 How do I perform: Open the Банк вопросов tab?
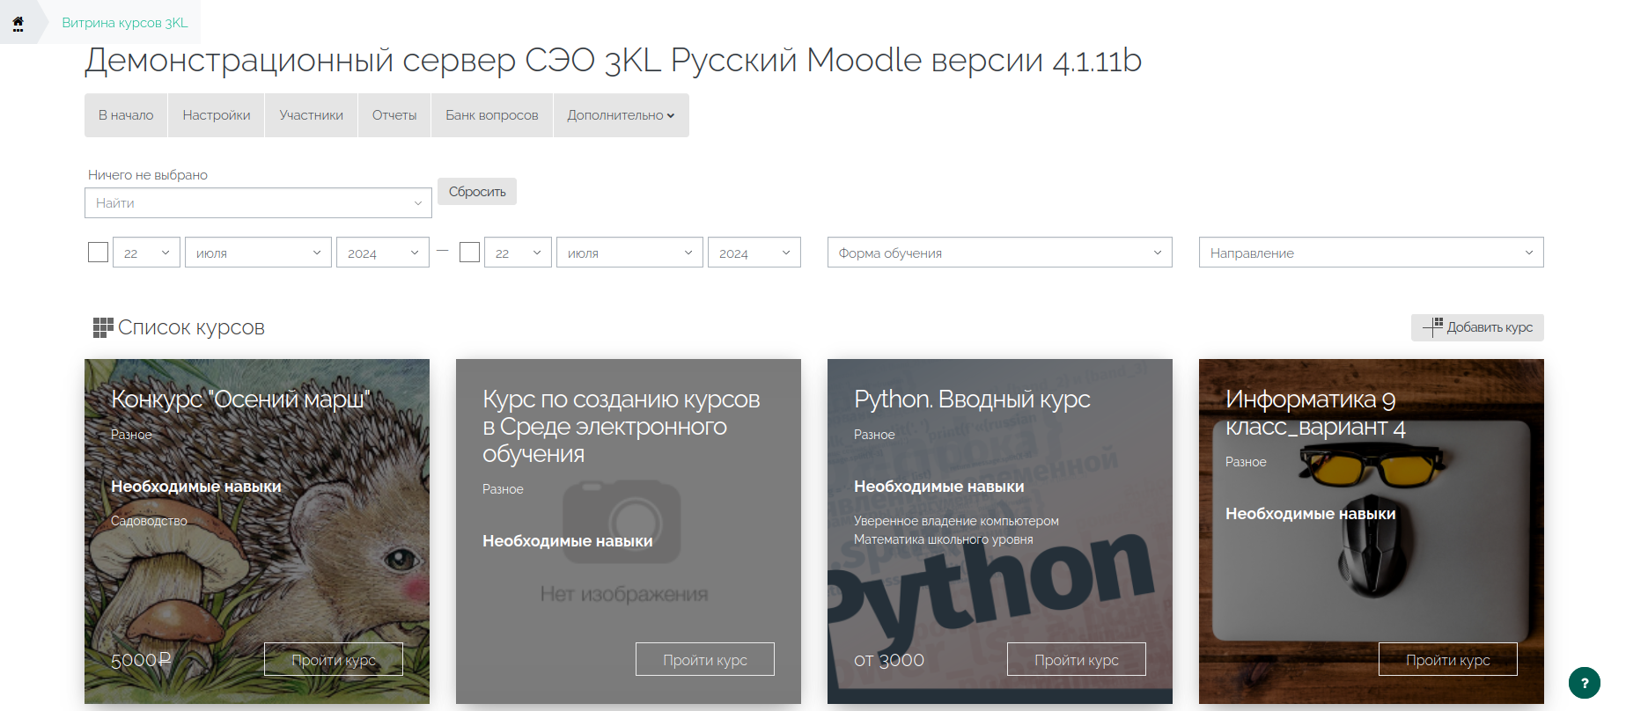click(x=491, y=115)
